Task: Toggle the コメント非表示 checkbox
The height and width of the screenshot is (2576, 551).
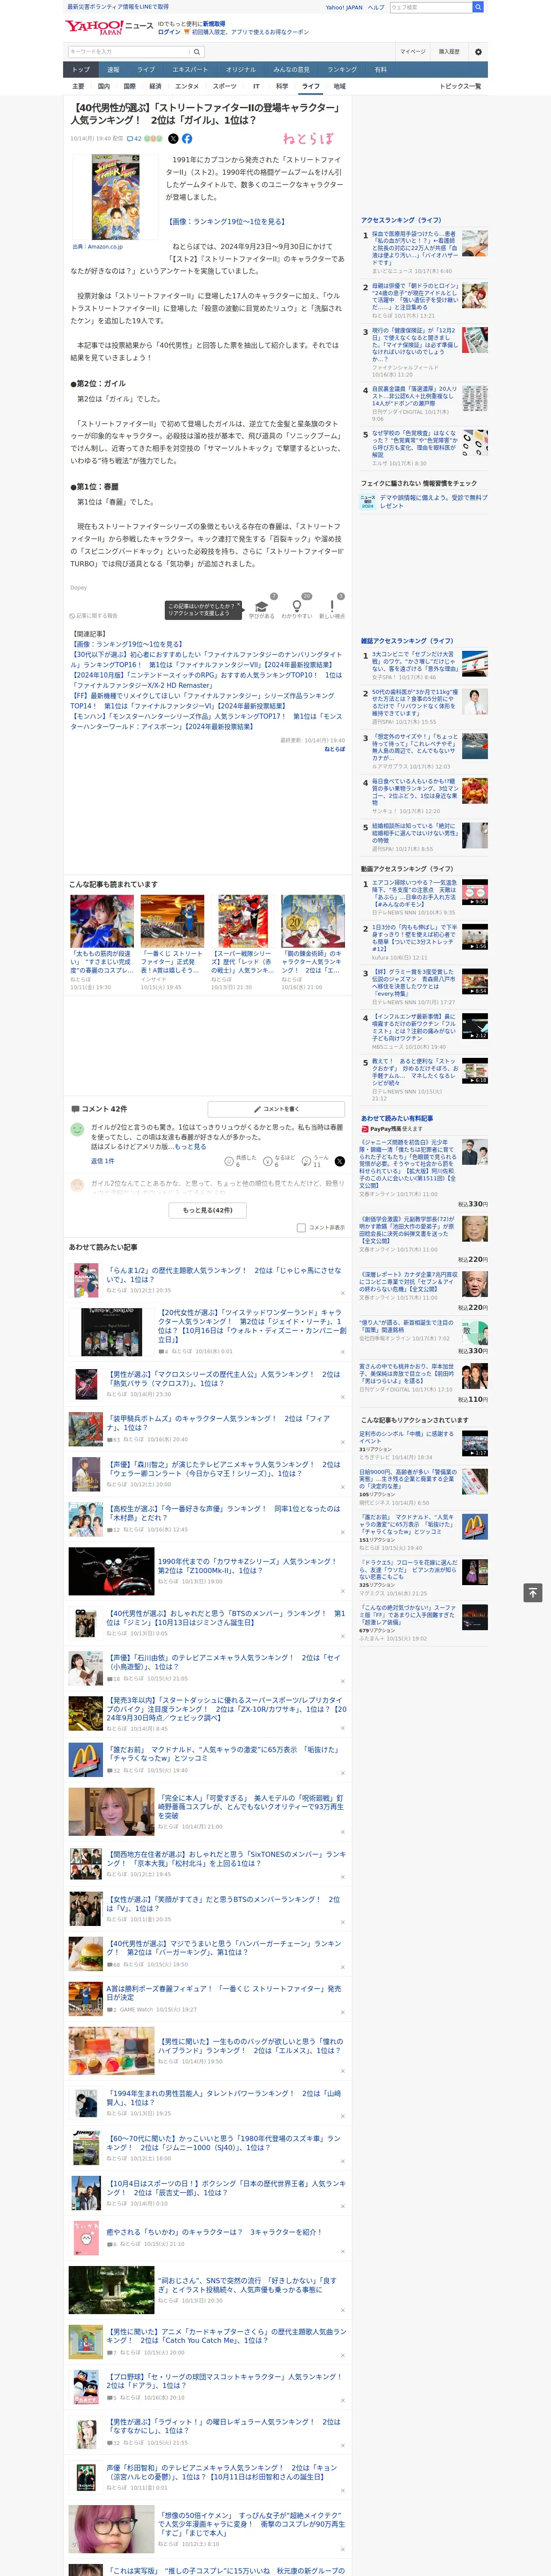Action: coord(301,1227)
